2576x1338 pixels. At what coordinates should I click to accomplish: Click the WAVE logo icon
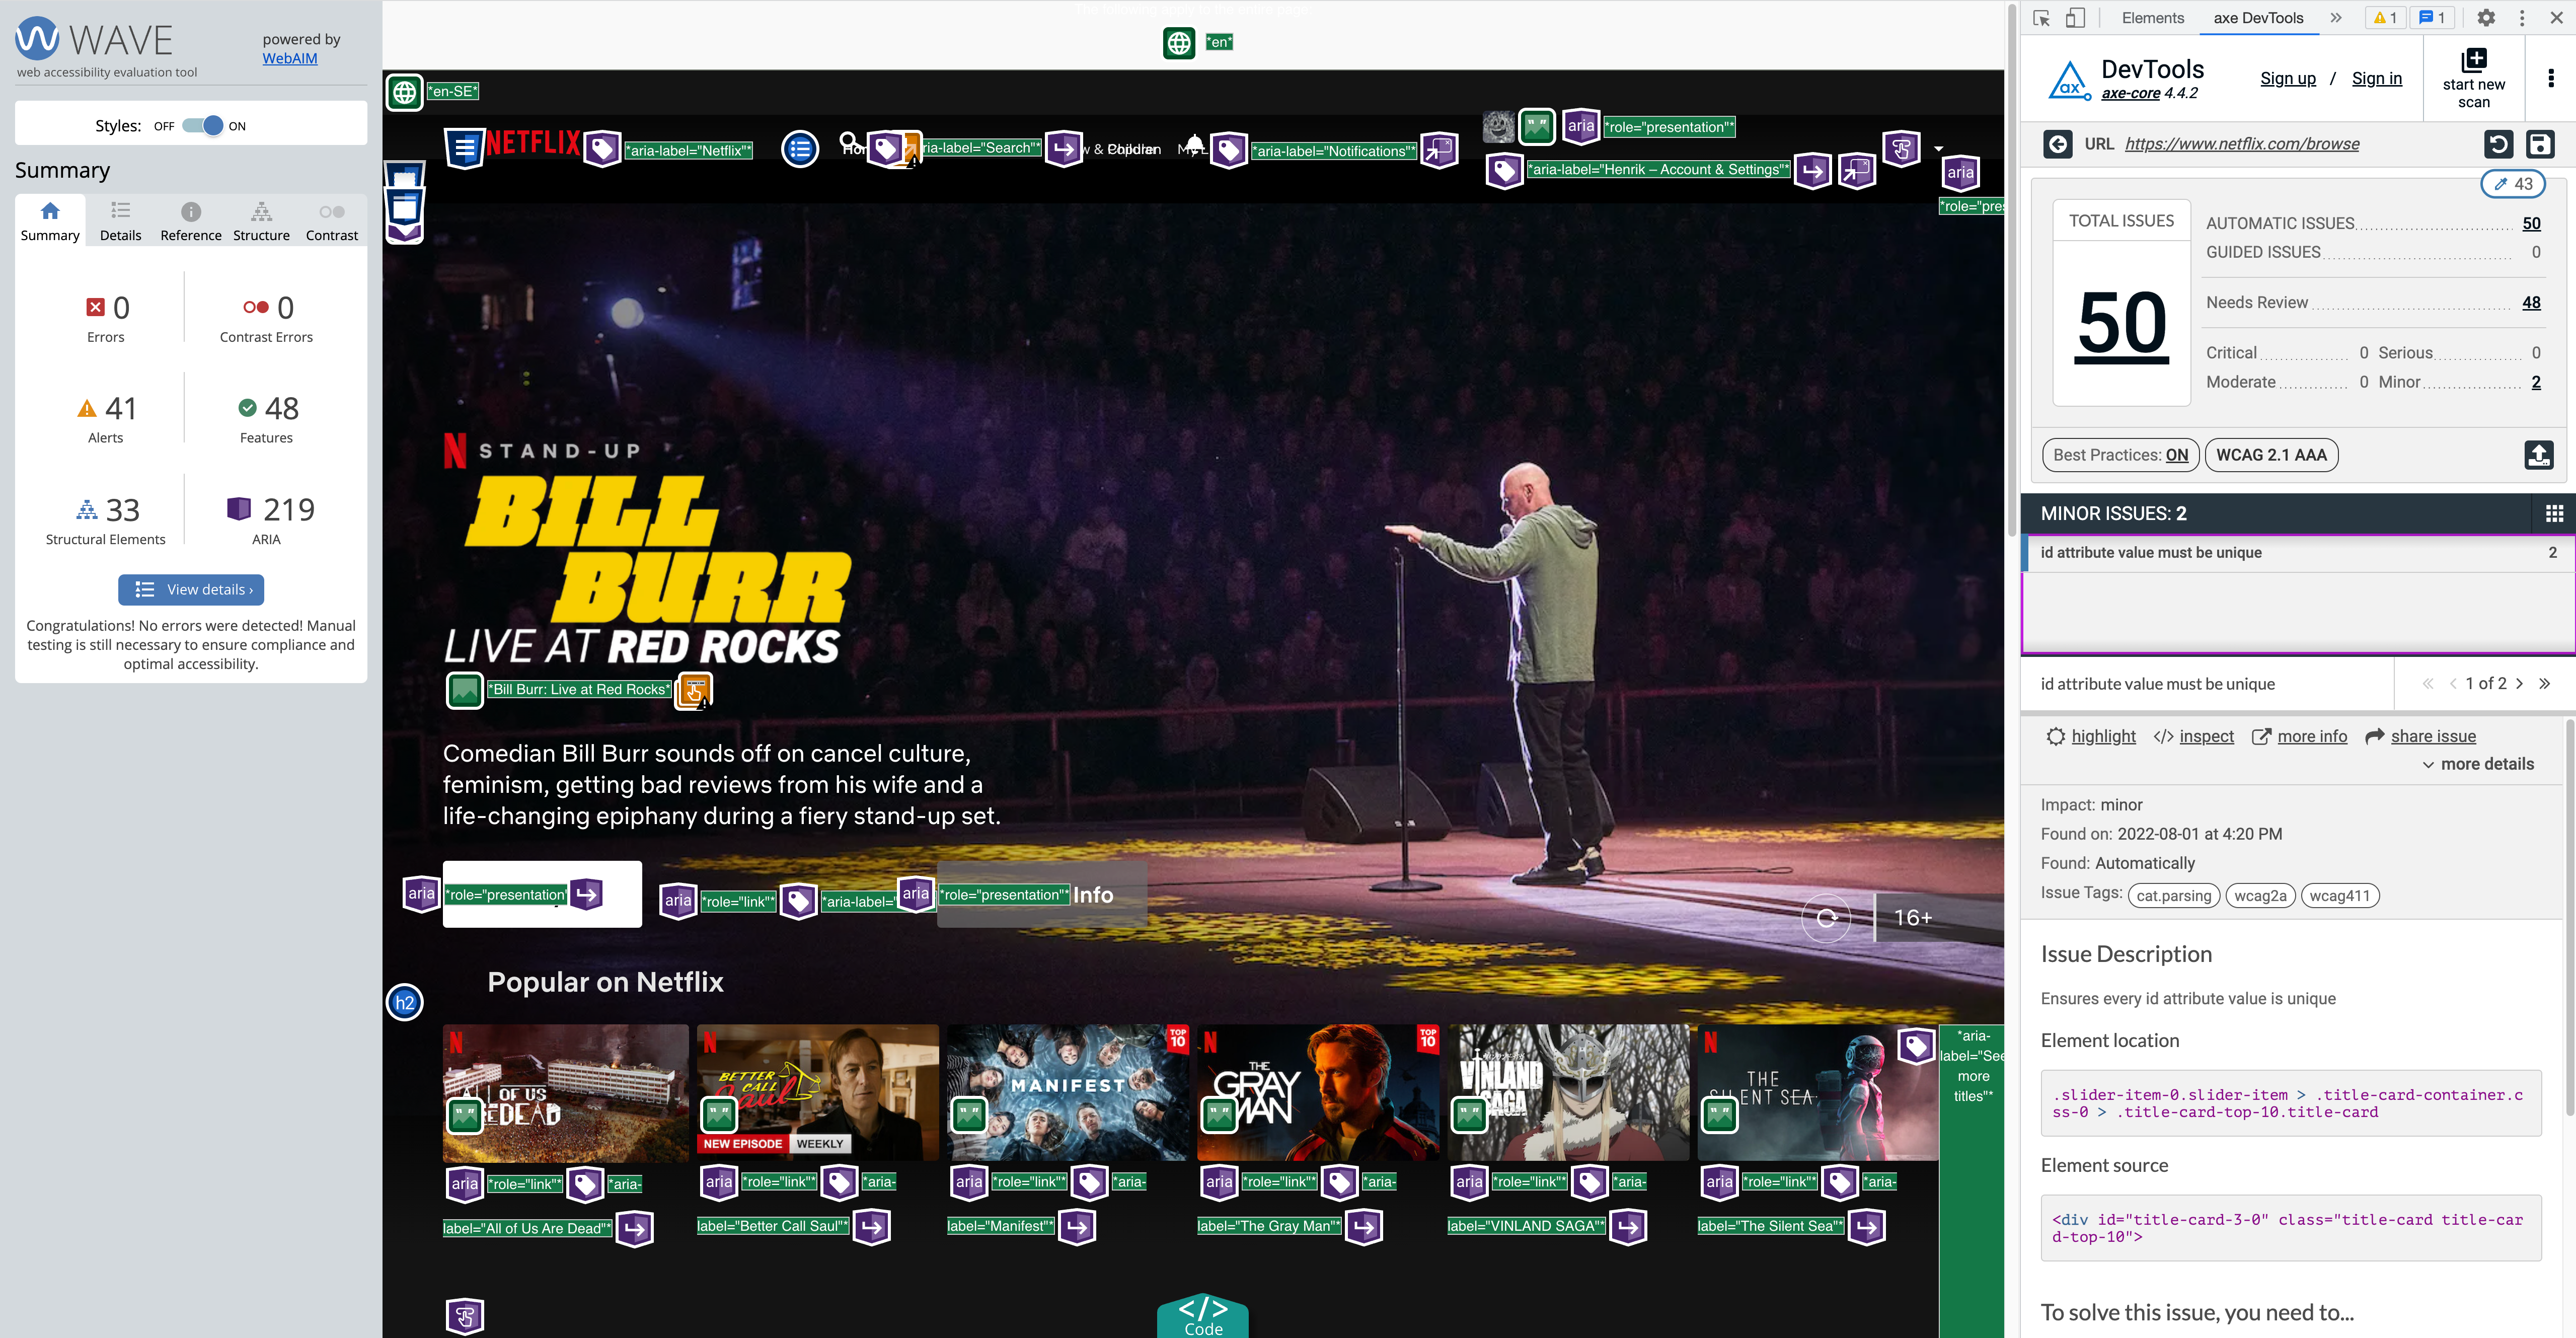(37, 39)
